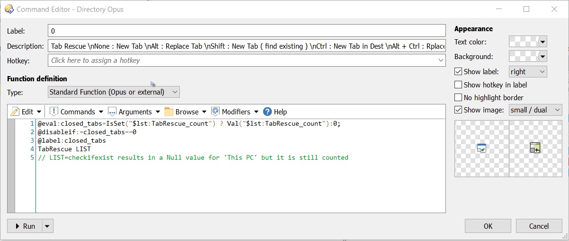
Task: Click the Help toolbar item
Action: pyautogui.click(x=275, y=112)
